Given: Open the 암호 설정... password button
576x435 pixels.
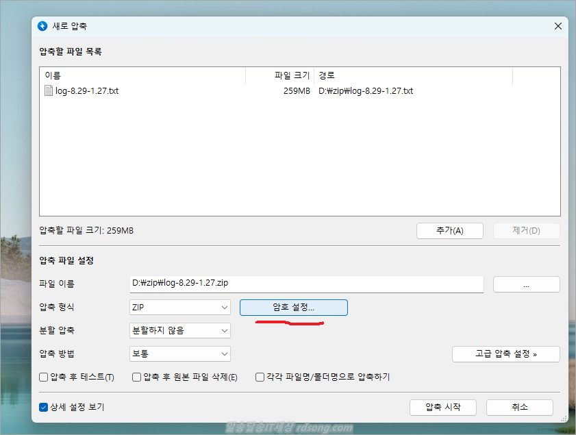Looking at the screenshot, I should coord(293,308).
